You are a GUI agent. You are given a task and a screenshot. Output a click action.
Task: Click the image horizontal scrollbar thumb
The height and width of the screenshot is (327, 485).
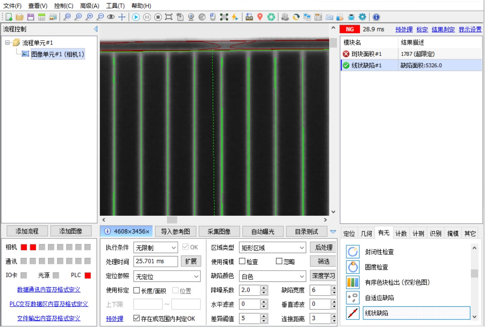click(x=172, y=220)
